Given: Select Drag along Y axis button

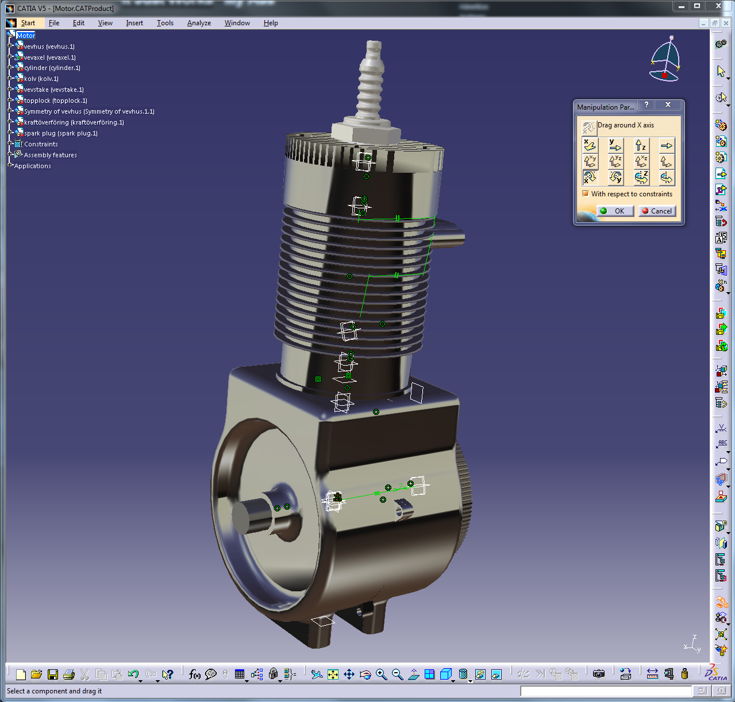Looking at the screenshot, I should [615, 145].
